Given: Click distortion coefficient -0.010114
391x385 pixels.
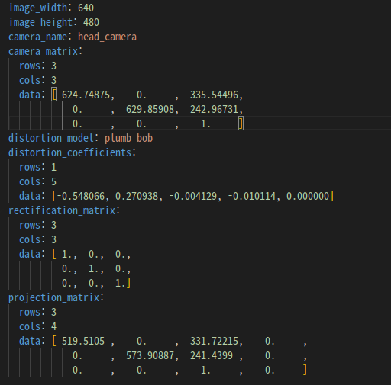Looking at the screenshot, I should pyautogui.click(x=252, y=196).
